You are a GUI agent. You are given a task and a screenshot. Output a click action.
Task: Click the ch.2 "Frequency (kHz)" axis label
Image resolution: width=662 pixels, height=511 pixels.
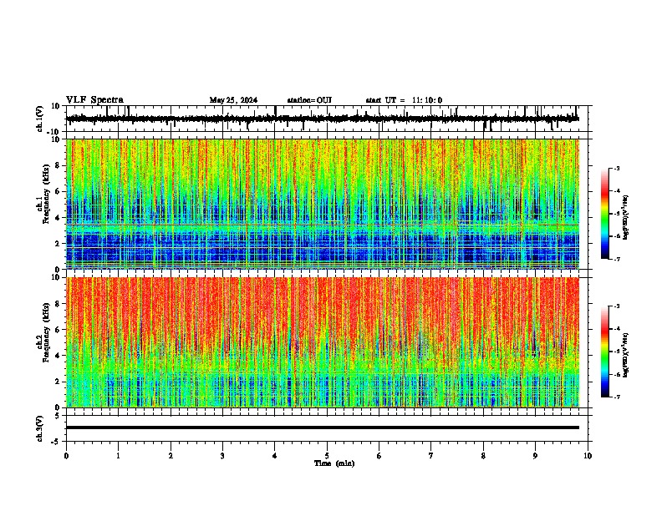click(46, 332)
